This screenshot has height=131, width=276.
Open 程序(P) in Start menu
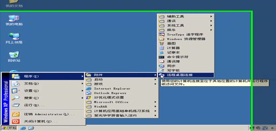coord(47,76)
